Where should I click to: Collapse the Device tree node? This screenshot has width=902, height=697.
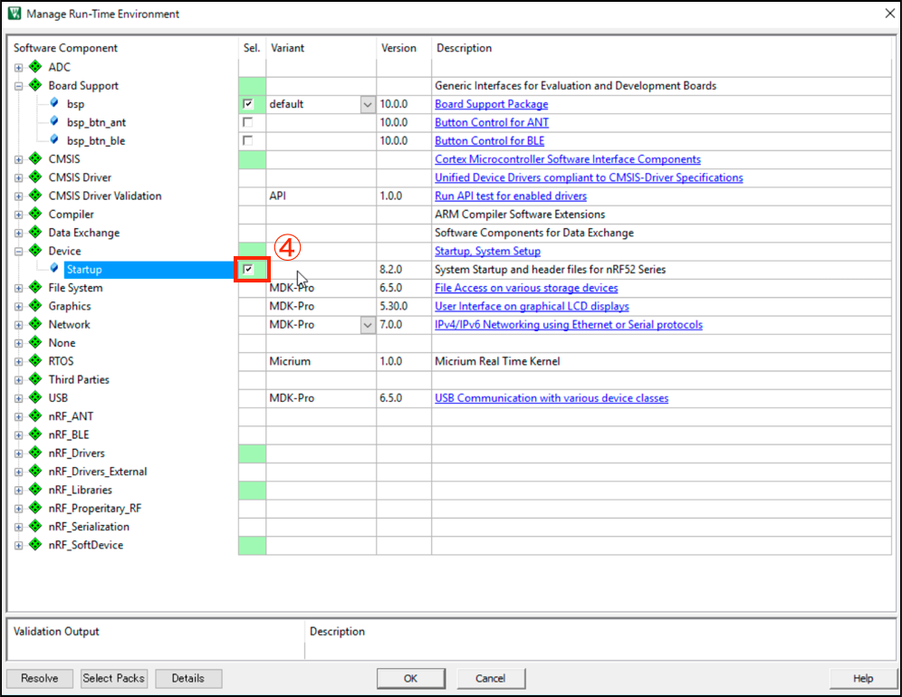(x=18, y=252)
